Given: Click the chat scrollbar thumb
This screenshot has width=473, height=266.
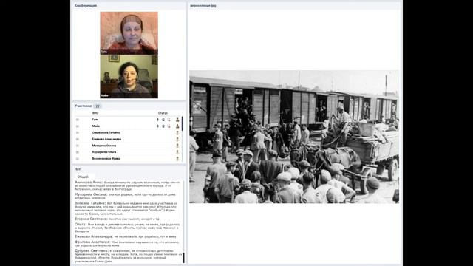Looking at the screenshot, I should 184,258.
